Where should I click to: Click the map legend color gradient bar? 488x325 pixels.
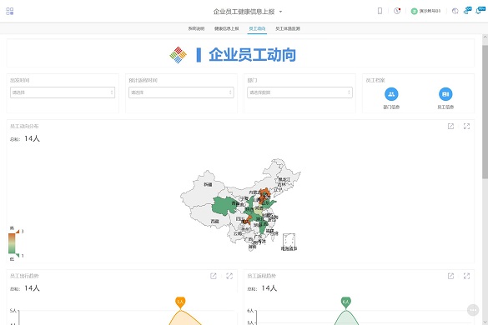pyautogui.click(x=12, y=243)
